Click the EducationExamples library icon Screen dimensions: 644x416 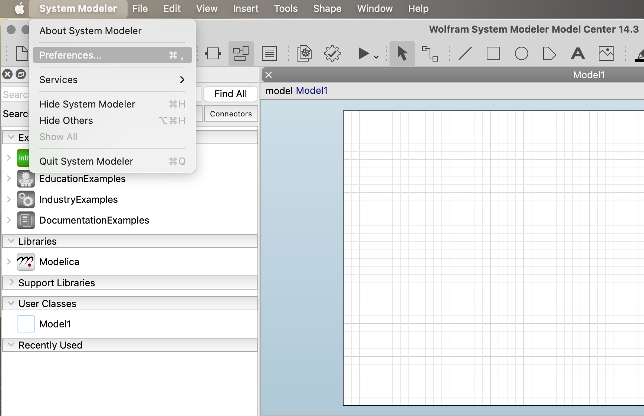(26, 179)
